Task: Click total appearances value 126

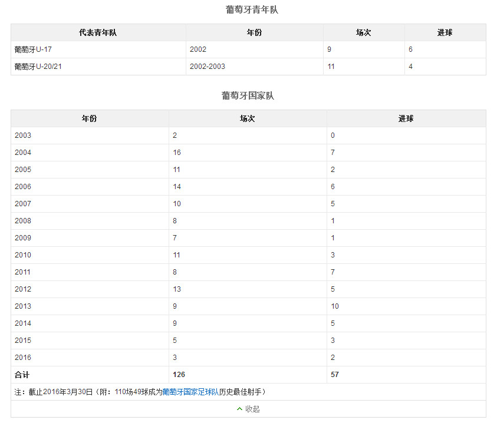Action: 179,375
